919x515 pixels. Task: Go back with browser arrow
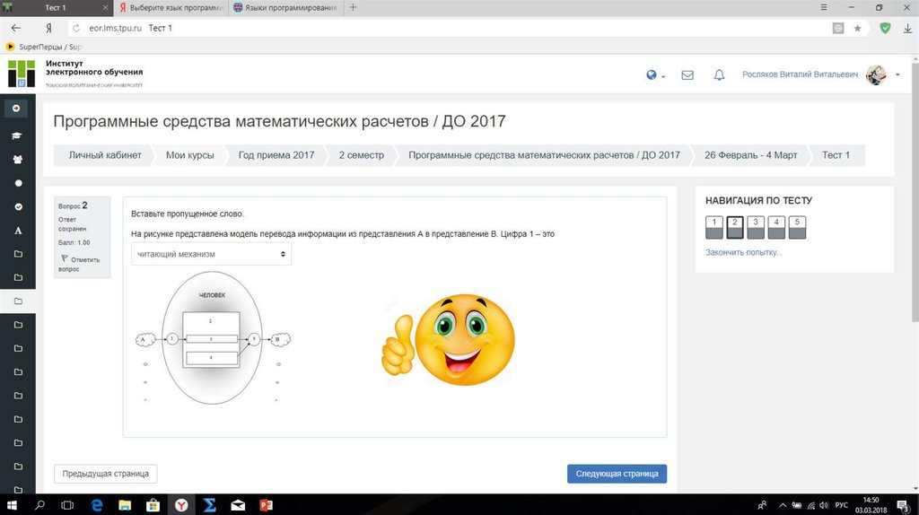16,28
